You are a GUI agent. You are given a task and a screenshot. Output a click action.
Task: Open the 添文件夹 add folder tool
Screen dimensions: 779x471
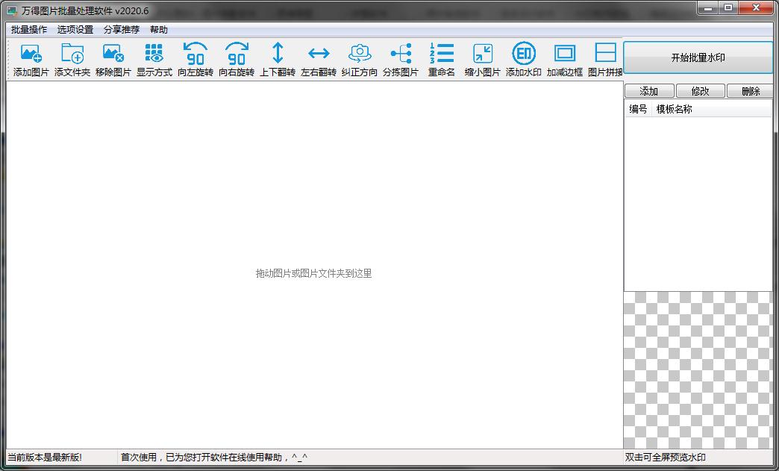coord(72,60)
